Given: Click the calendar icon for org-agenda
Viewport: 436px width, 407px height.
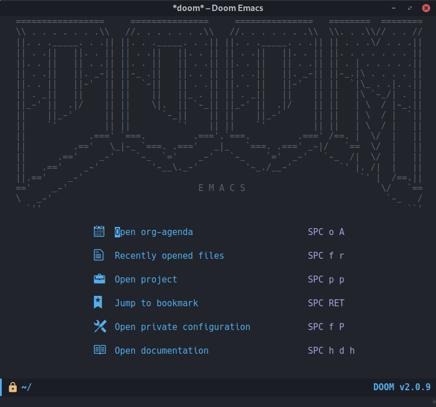Looking at the screenshot, I should coord(99,232).
